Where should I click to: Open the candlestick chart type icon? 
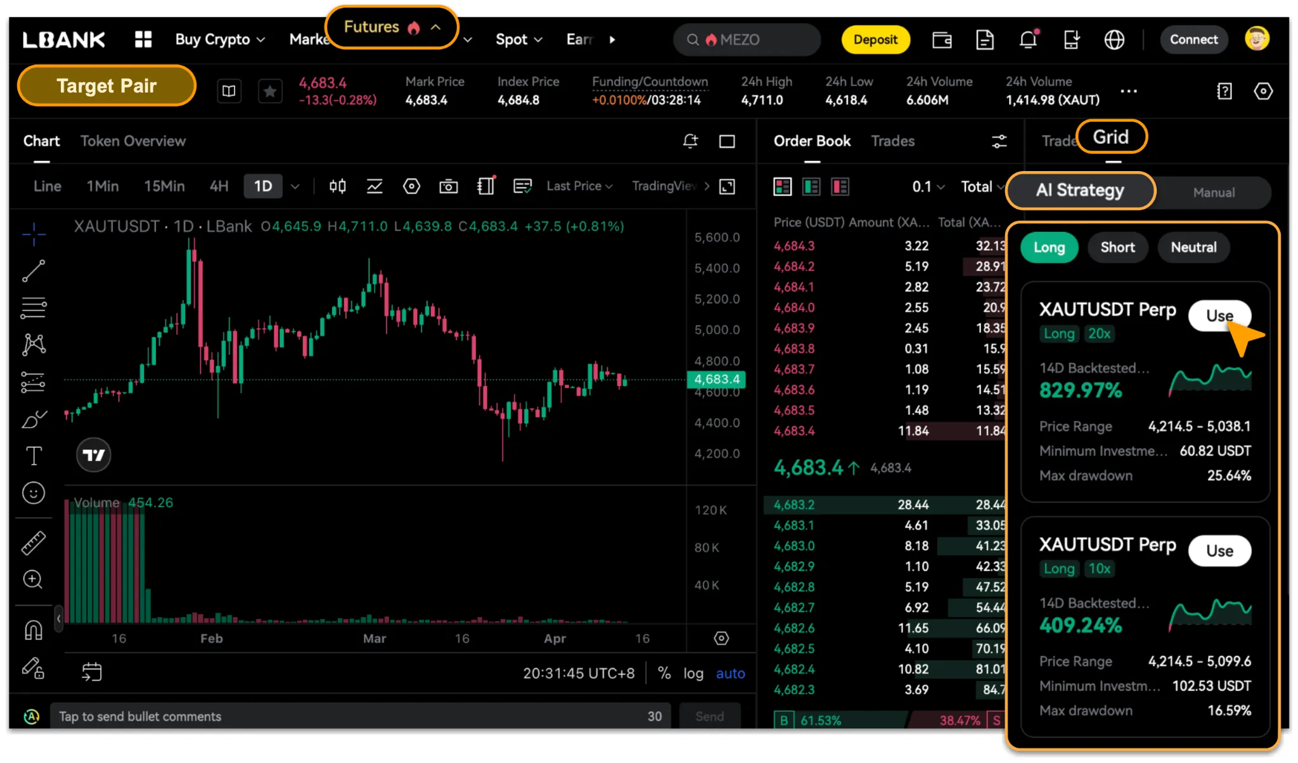click(337, 186)
